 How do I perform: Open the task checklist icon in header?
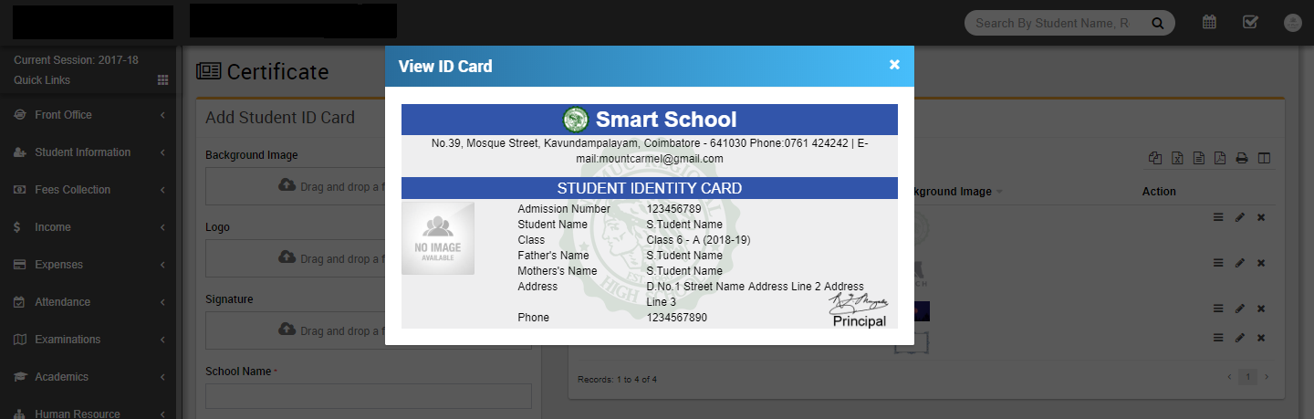click(1250, 23)
